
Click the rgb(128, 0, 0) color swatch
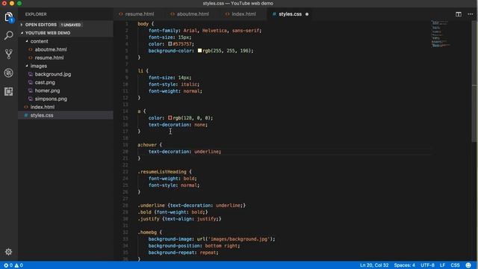[170, 118]
